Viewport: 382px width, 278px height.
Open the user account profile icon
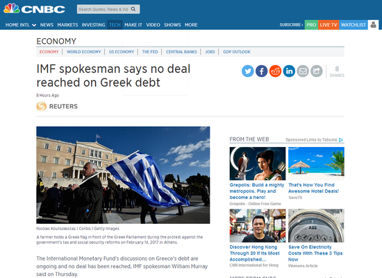click(x=373, y=24)
